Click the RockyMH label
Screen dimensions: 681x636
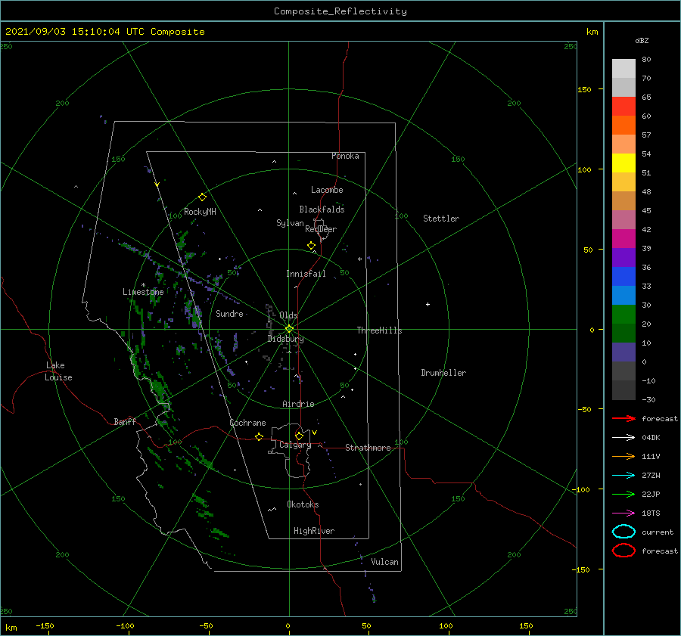200,212
